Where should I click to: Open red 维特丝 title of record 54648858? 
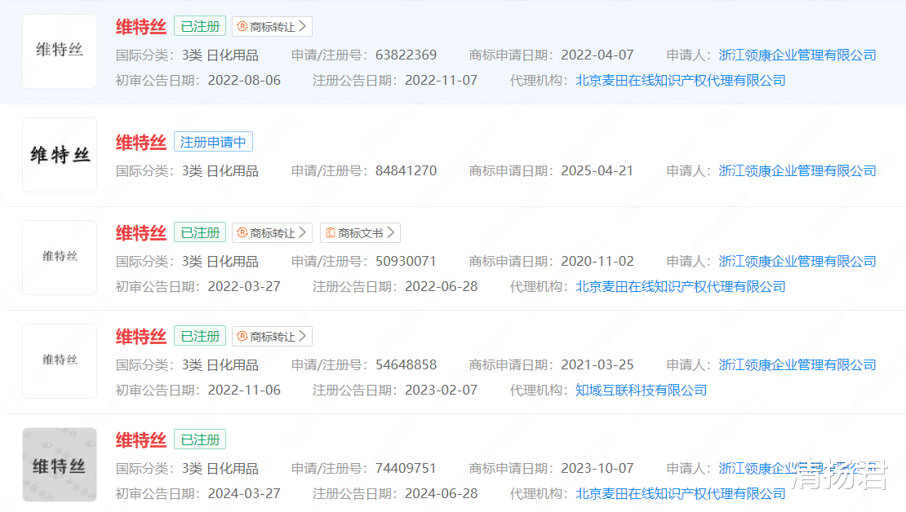[141, 336]
